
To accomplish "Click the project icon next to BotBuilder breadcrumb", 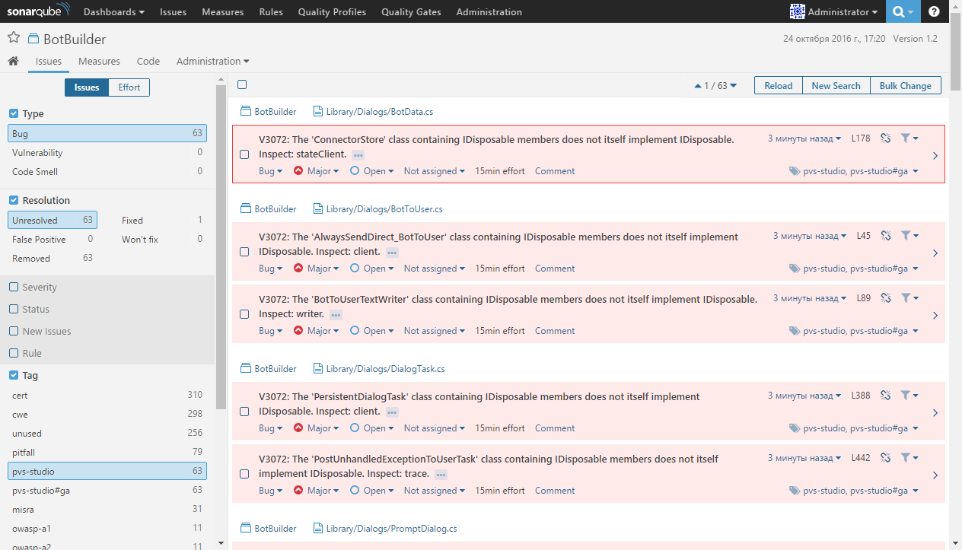I will coord(245,110).
